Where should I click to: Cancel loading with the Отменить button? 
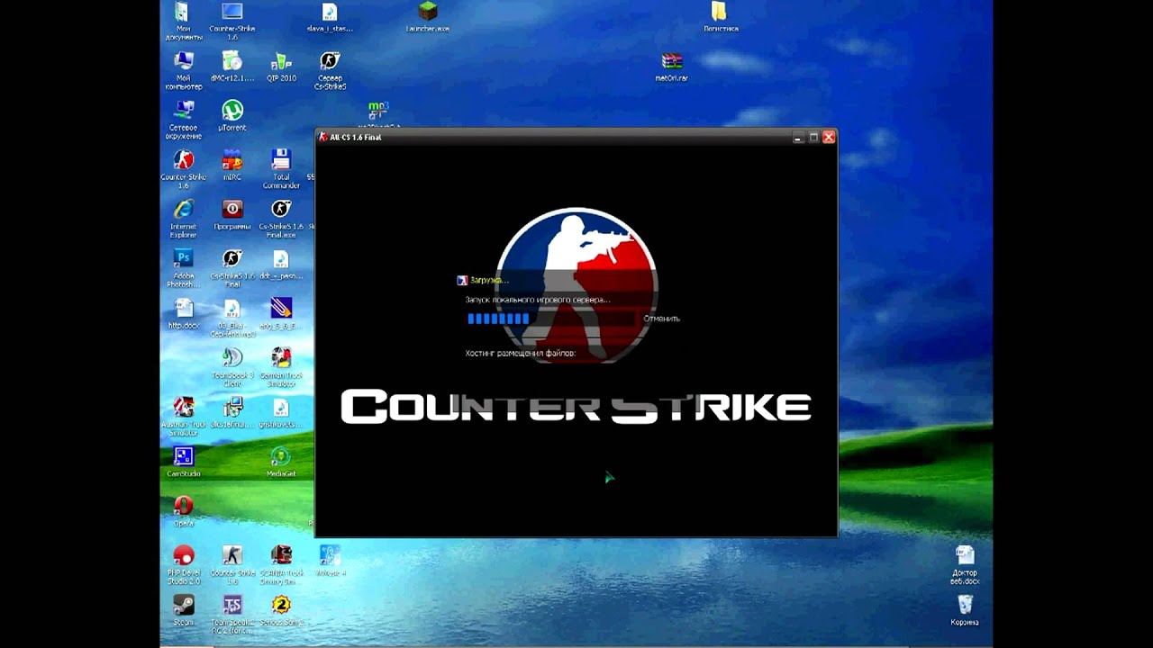tap(661, 319)
